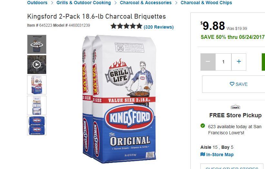Navigate to Grills & Outdoor Cooking breadcrumb

pos(84,3)
